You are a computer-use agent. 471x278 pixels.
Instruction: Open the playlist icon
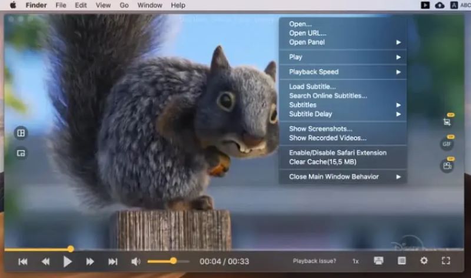tap(402, 261)
